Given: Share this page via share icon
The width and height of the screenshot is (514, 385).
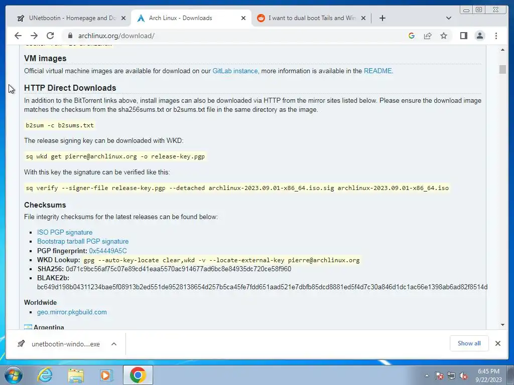Looking at the screenshot, I should pyautogui.click(x=428, y=36).
